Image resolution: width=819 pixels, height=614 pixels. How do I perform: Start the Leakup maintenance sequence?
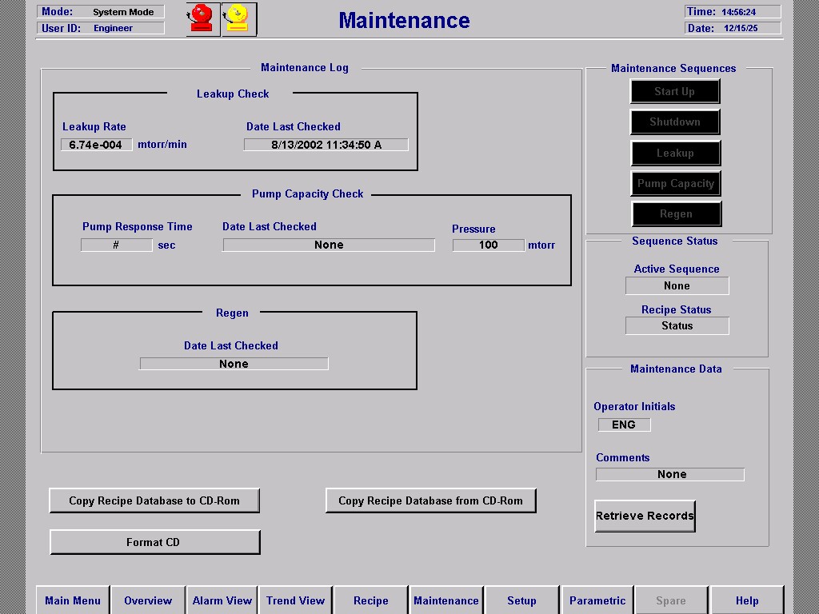tap(676, 153)
